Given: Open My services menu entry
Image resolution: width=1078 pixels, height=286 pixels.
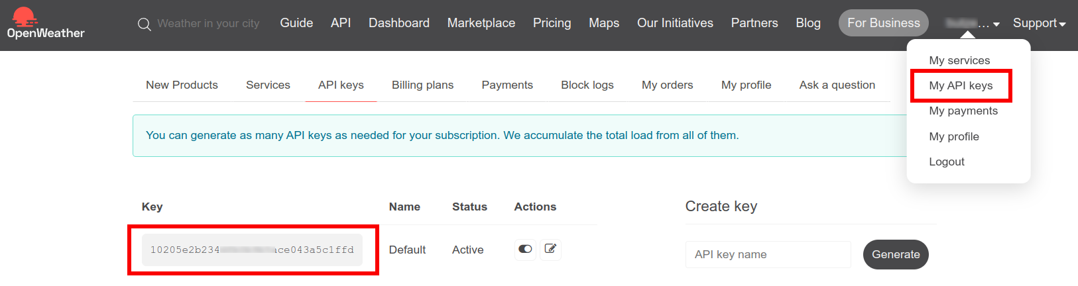Looking at the screenshot, I should (959, 60).
